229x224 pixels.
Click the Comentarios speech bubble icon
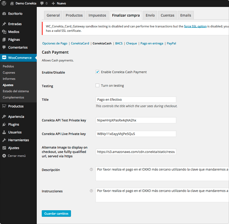(x=4, y=47)
